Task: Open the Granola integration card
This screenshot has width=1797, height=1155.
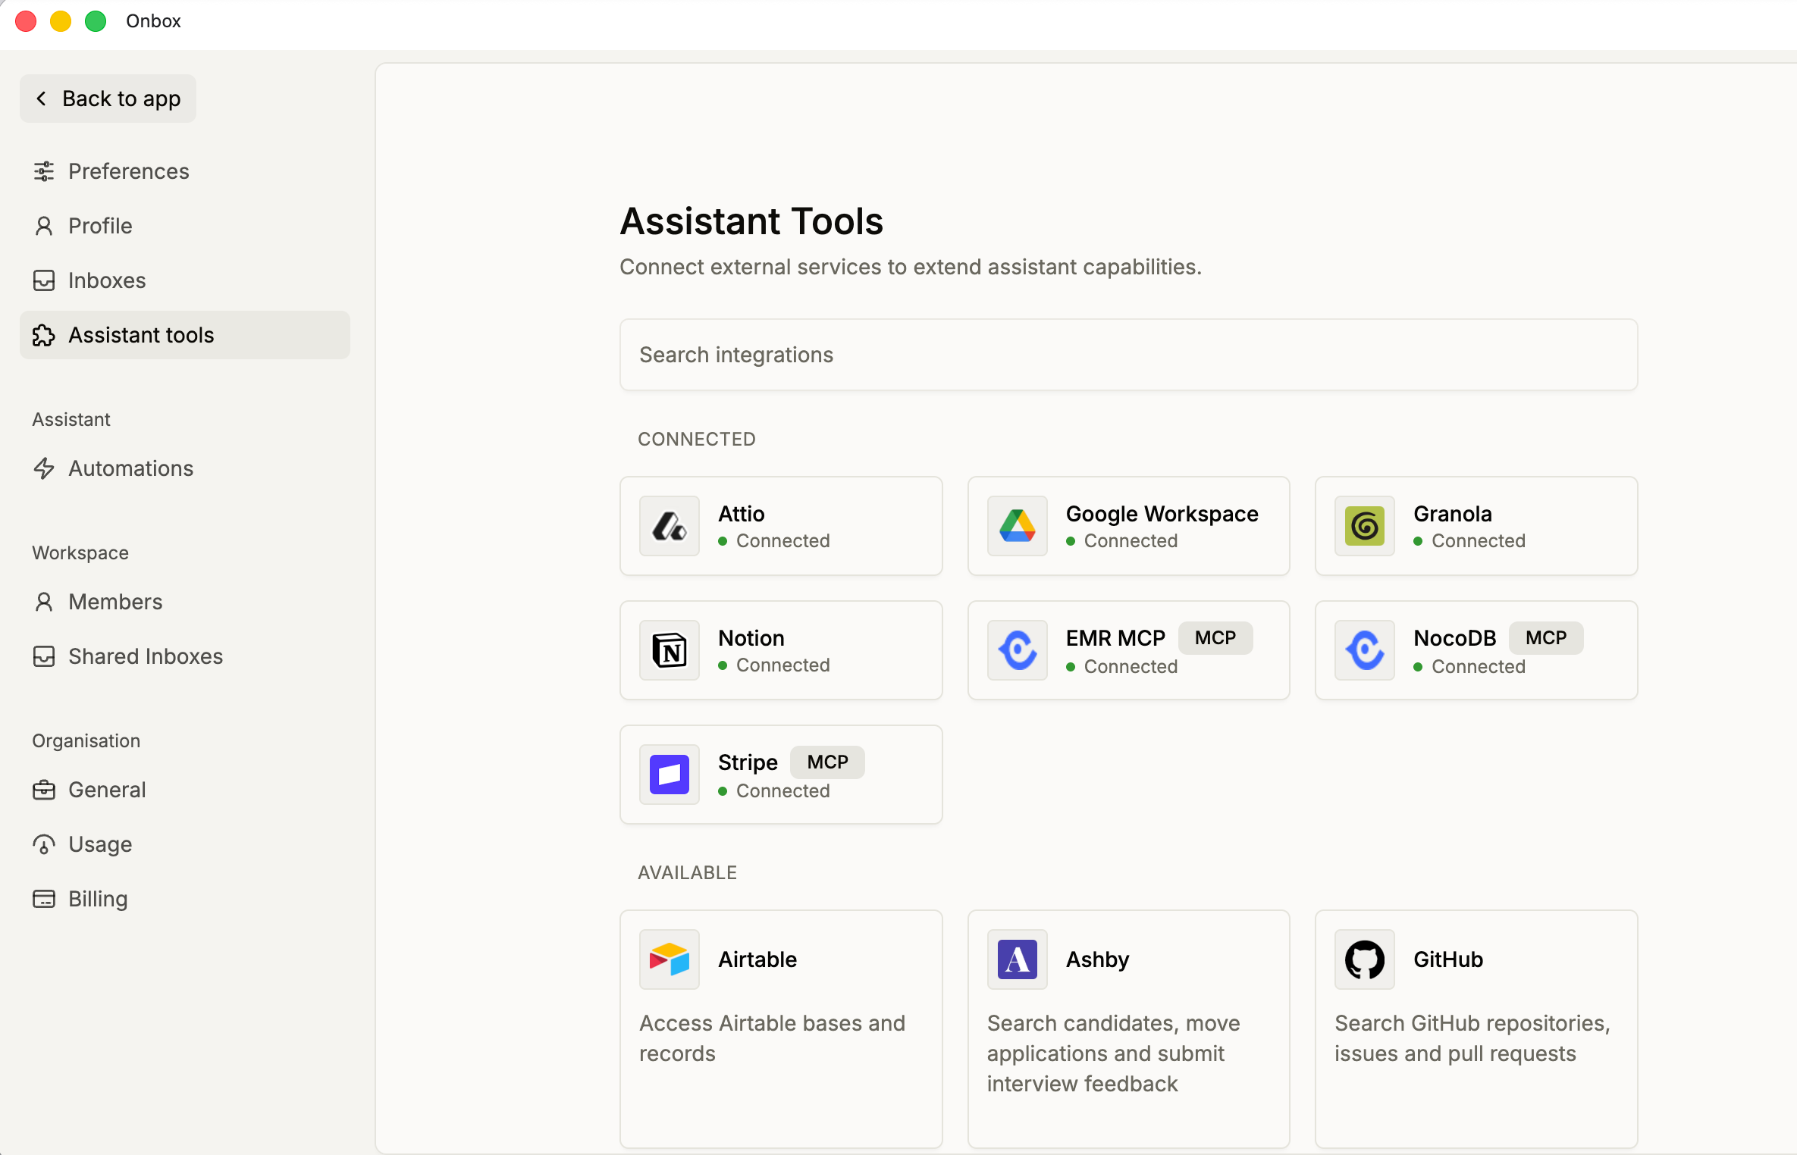Action: tap(1476, 526)
